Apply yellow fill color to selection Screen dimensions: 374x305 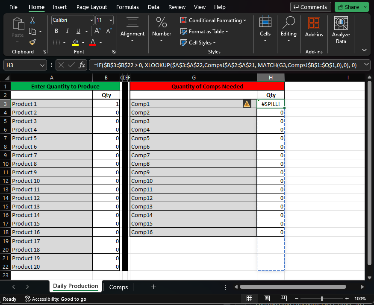coord(75,43)
